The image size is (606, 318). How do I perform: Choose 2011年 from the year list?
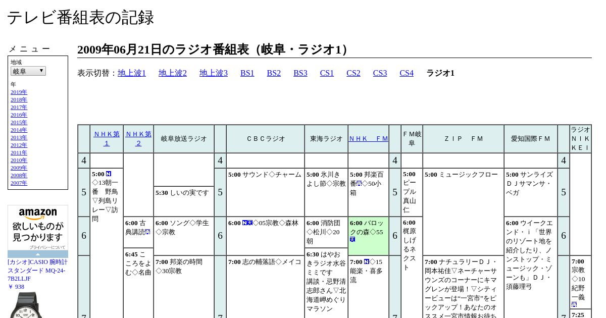(19, 152)
